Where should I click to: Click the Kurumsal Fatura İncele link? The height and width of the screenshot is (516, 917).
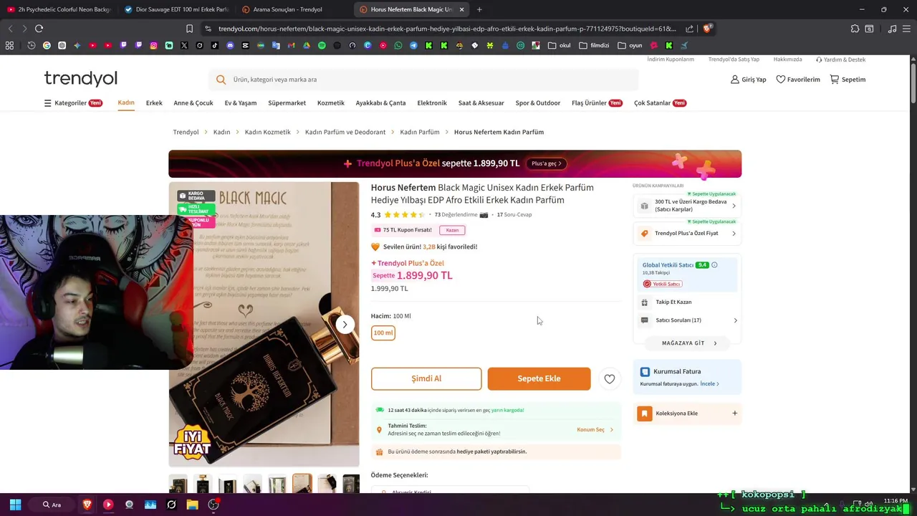709,384
